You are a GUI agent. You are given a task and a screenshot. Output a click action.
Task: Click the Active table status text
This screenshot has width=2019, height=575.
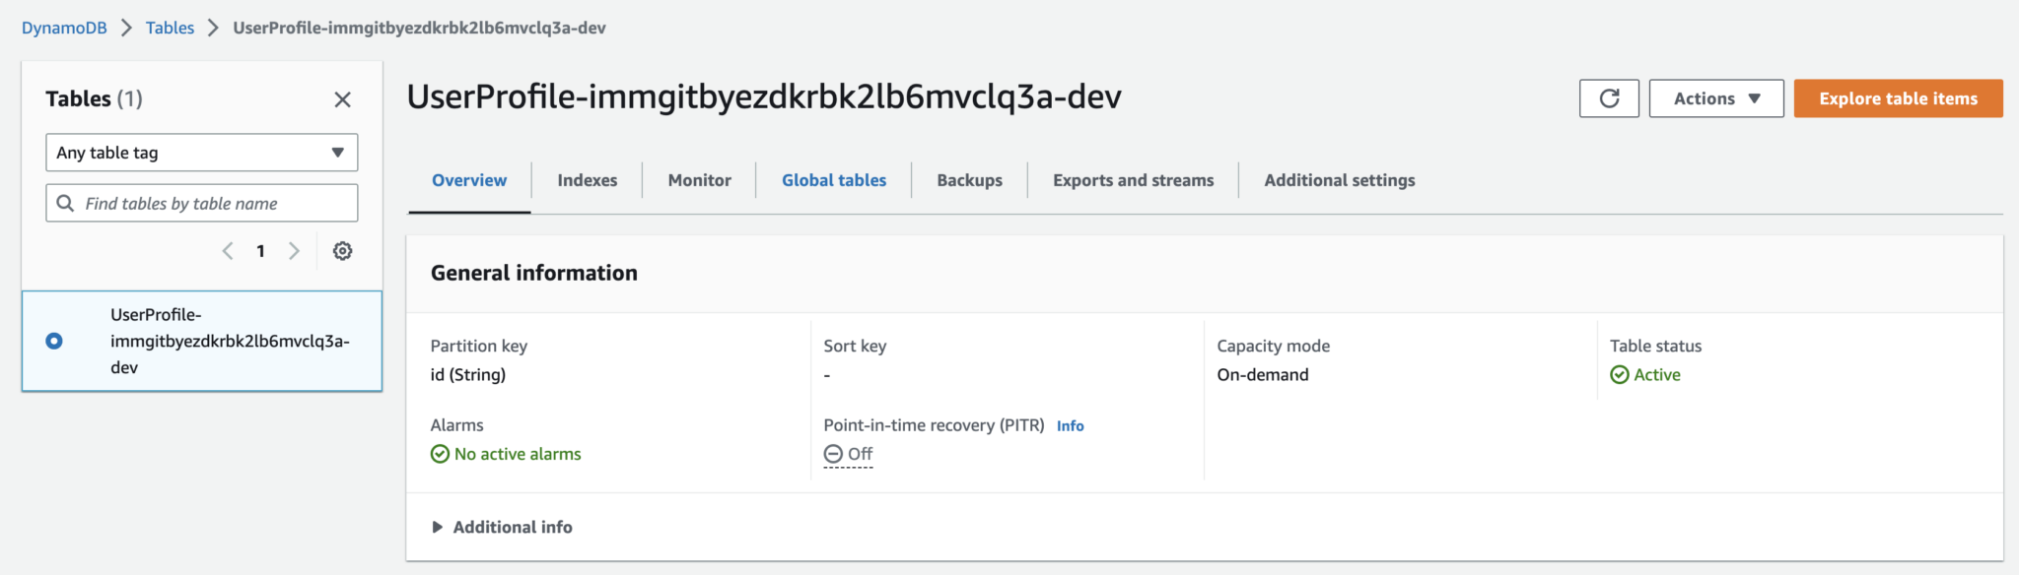click(x=1657, y=375)
